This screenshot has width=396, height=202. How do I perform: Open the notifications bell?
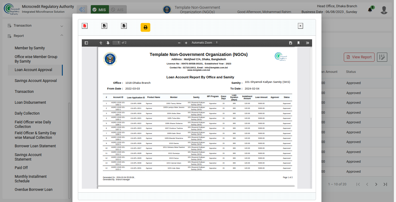pos(370,10)
